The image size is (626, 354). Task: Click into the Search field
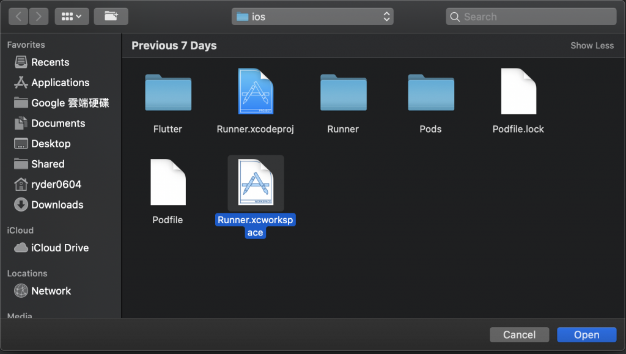(531, 17)
